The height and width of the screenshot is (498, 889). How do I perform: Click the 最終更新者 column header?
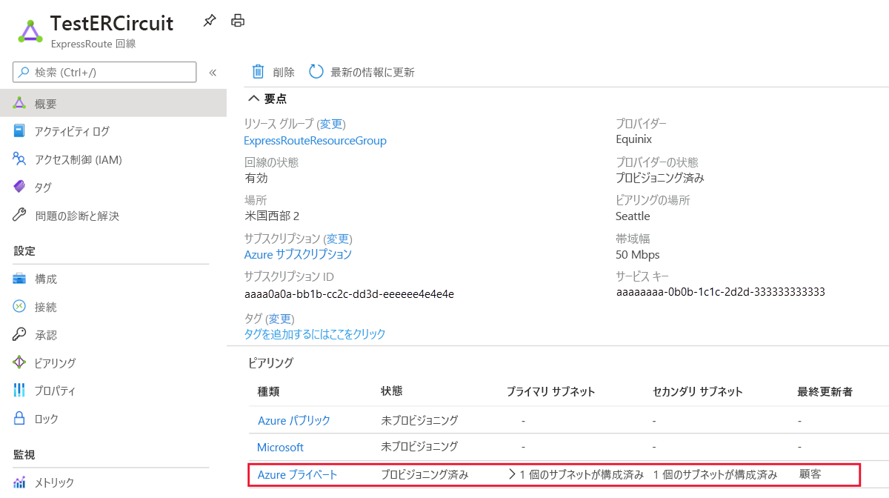pyautogui.click(x=825, y=391)
